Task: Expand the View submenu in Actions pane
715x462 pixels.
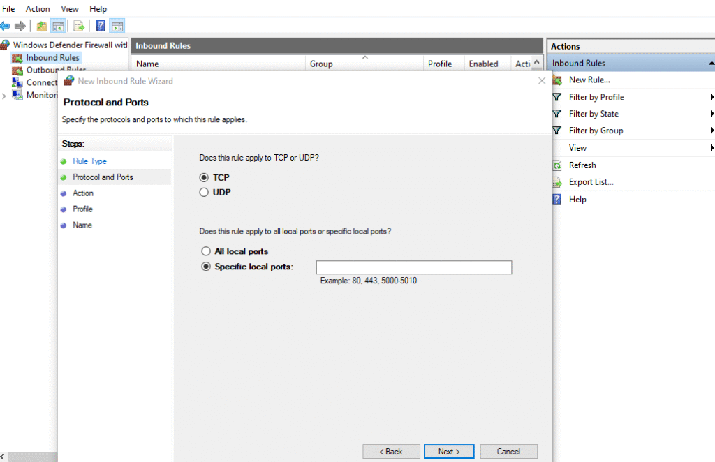Action: click(712, 147)
